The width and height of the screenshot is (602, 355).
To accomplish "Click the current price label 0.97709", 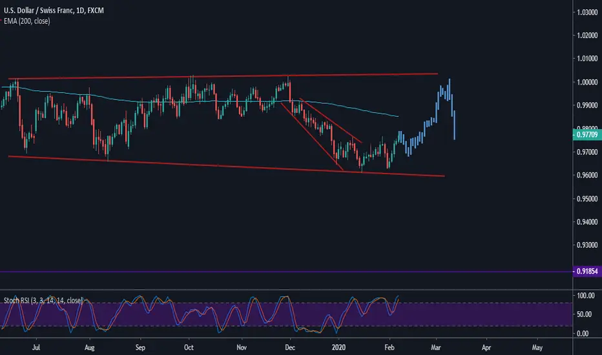I will [x=587, y=135].
